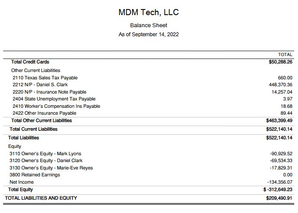The width and height of the screenshot is (298, 213).
Task: Open 3110 Owner's Equity - Mark Lyons account
Action: pyautogui.click(x=45, y=153)
